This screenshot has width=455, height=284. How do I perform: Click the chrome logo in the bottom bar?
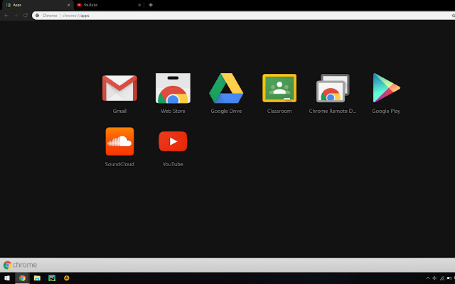(x=20, y=265)
